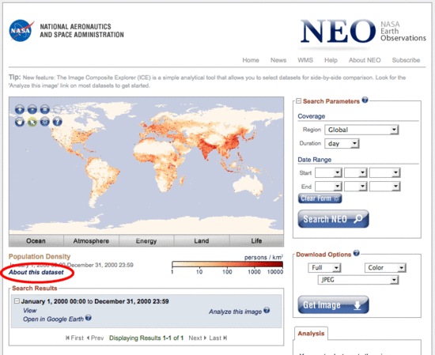The height and width of the screenshot is (355, 435).
Task: Switch to the Atmosphere dataset tab
Action: coord(91,240)
